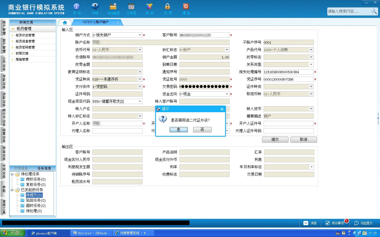Open the 支付条件 dropdown
The height and width of the screenshot is (237, 380).
point(140,87)
